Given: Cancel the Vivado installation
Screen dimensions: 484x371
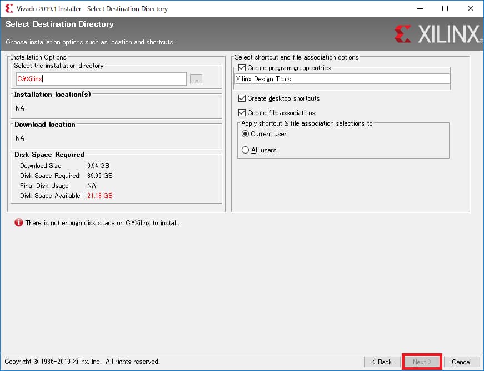Looking at the screenshot, I should 462,362.
